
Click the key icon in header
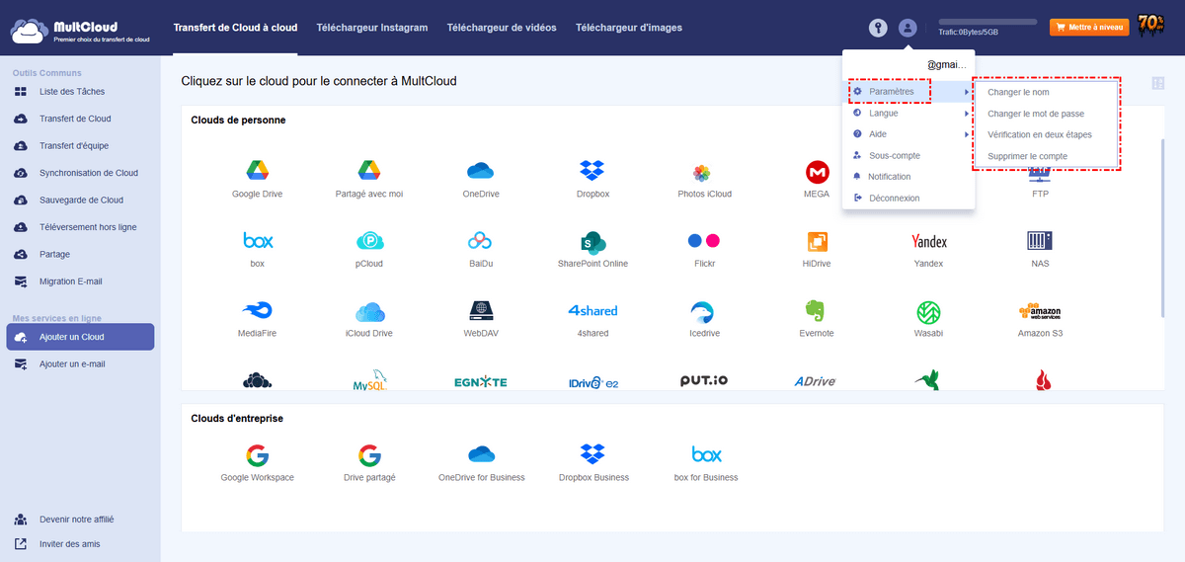coord(877,28)
